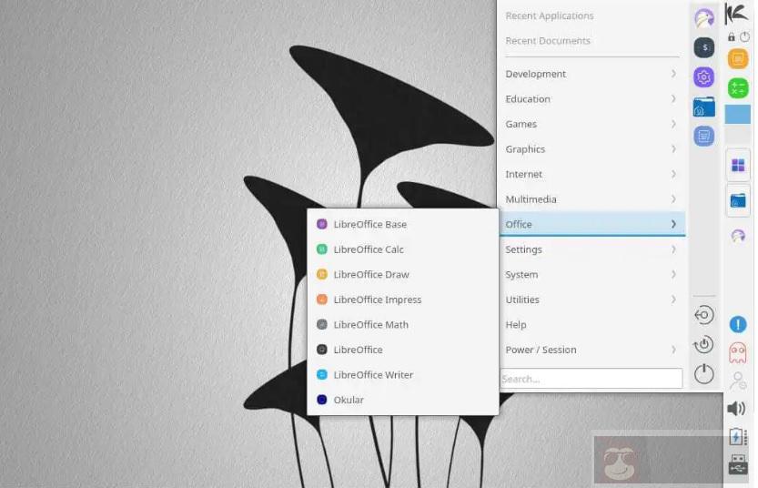Select the Help menu entry
Image resolution: width=758 pixels, height=488 pixels.
592,324
